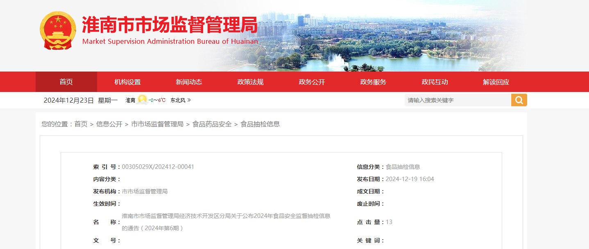
Task: Click the 成文日期 field label
Action: pyautogui.click(x=370, y=191)
